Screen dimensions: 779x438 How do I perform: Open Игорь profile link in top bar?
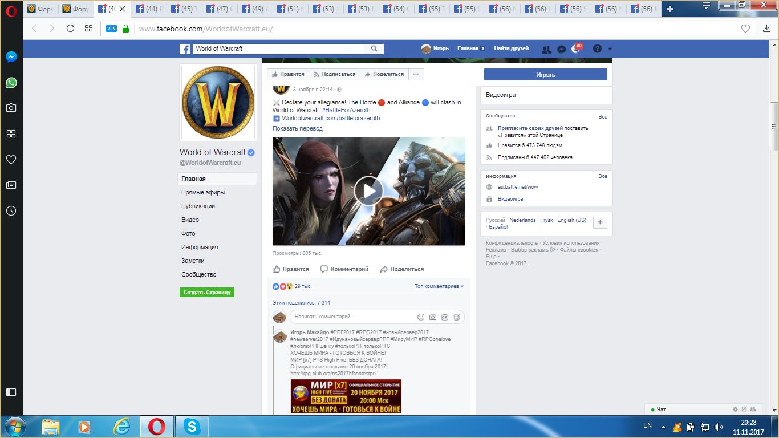(x=435, y=48)
